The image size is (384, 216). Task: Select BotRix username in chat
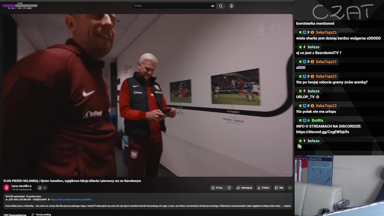tap(317, 121)
